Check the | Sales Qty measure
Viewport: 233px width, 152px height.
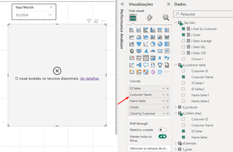point(183,47)
